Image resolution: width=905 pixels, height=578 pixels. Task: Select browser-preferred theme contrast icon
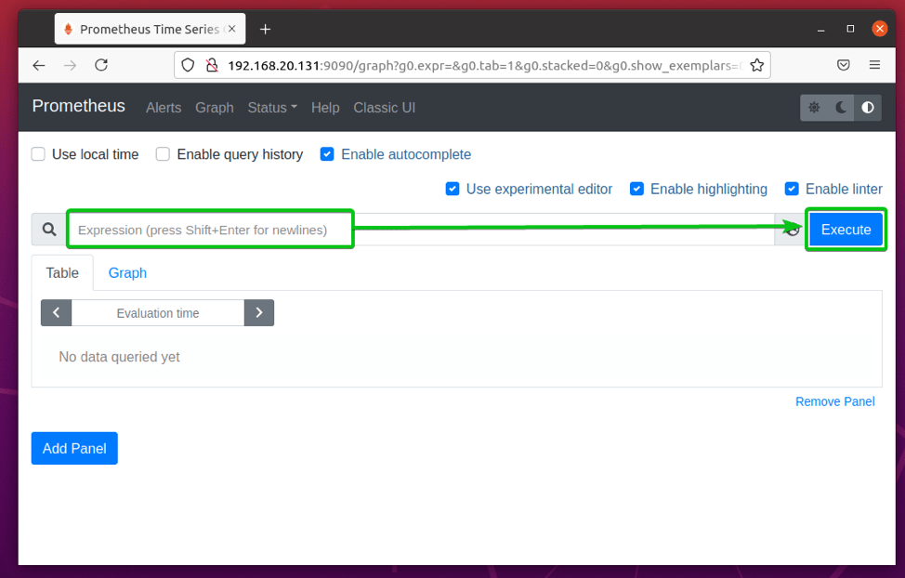tap(868, 108)
